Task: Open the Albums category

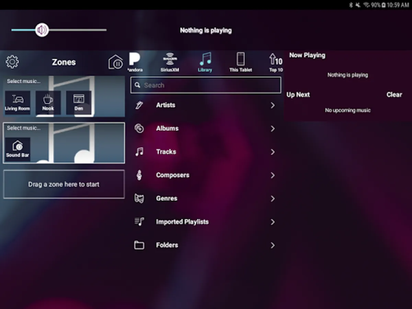Action: 206,128
